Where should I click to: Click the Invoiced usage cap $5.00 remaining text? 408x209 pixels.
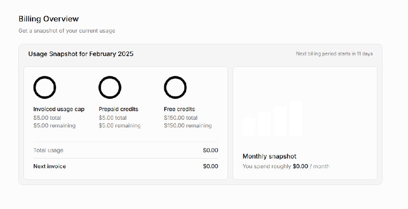54,125
